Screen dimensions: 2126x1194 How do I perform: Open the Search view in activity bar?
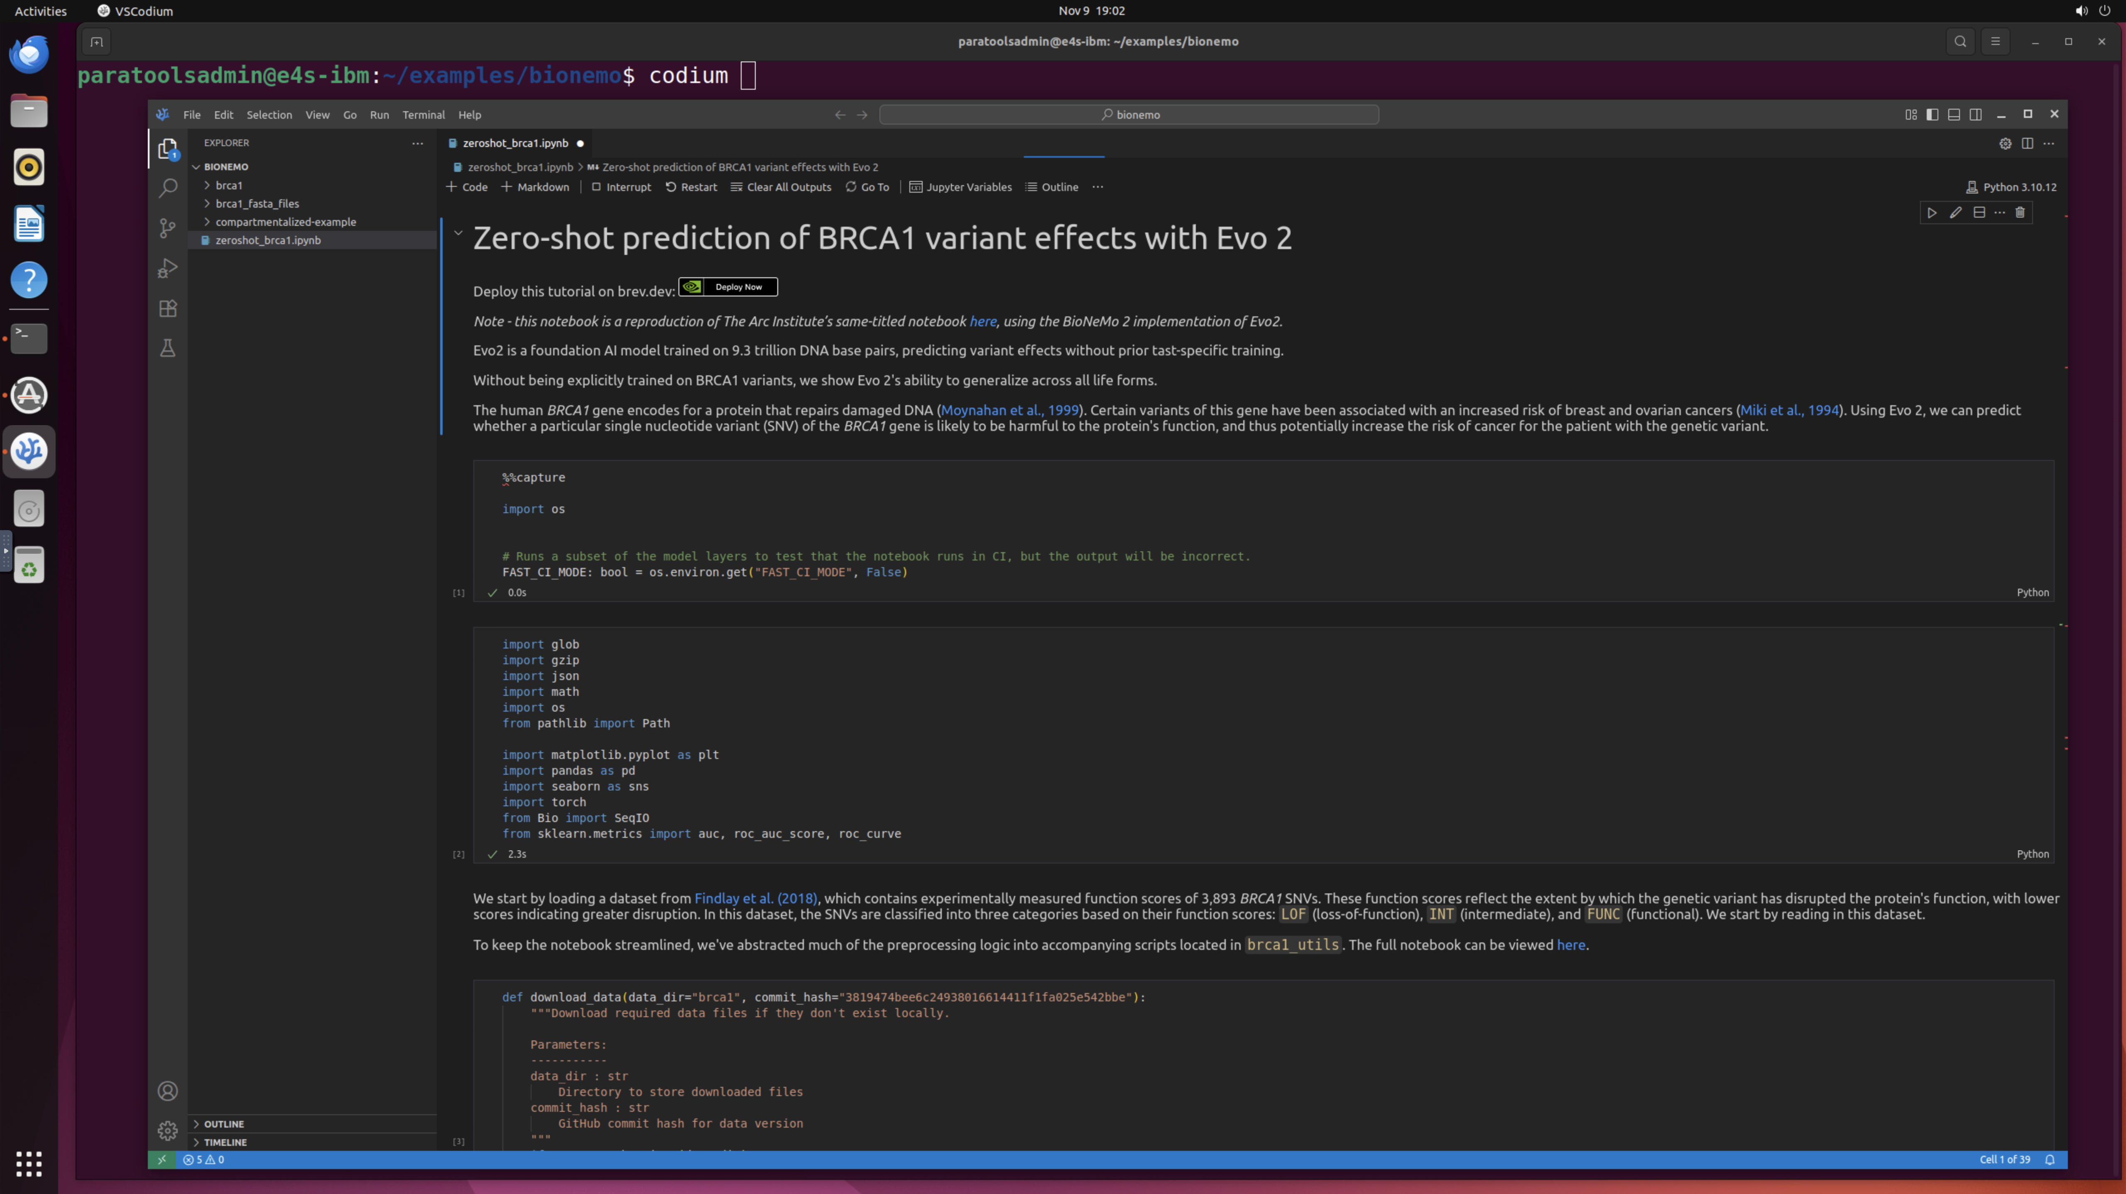click(167, 188)
